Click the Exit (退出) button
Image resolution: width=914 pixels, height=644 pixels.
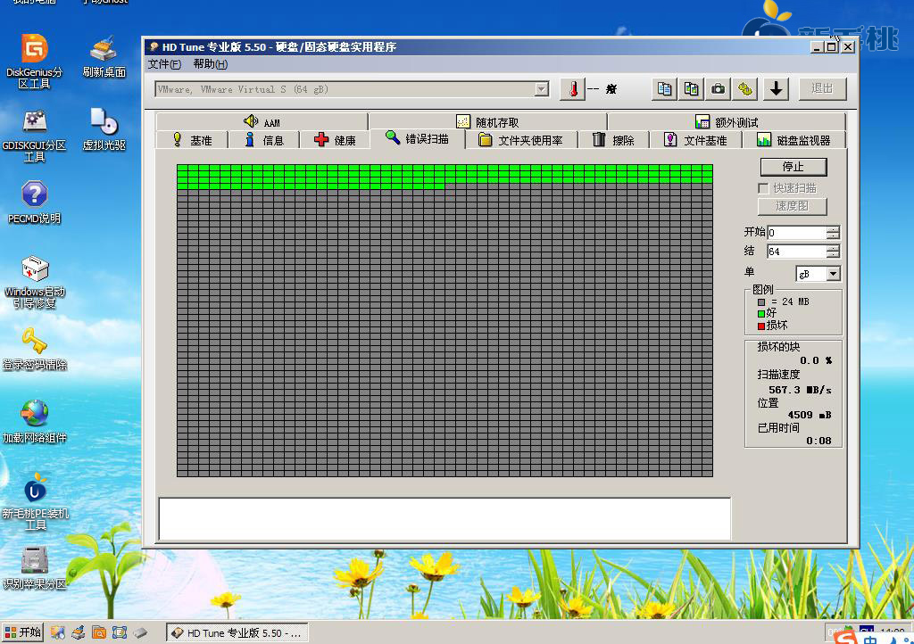point(822,89)
